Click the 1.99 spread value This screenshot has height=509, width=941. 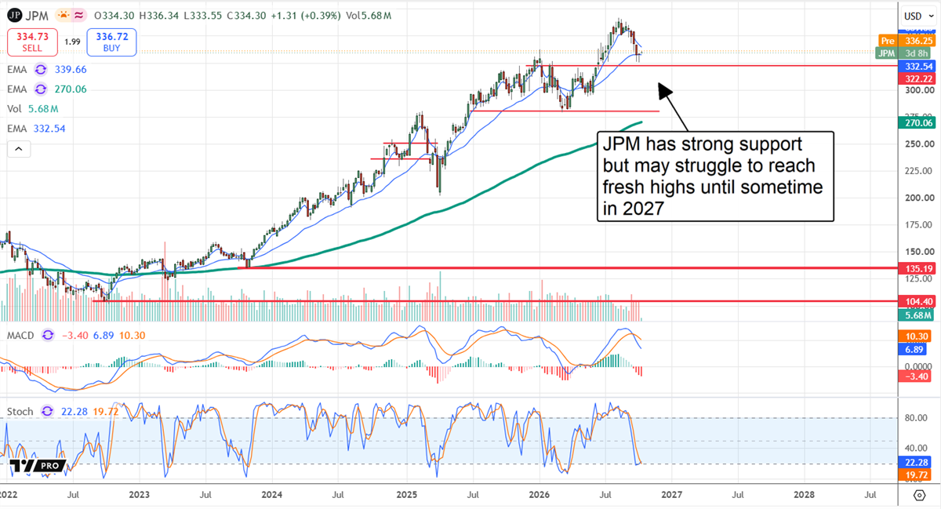[71, 42]
